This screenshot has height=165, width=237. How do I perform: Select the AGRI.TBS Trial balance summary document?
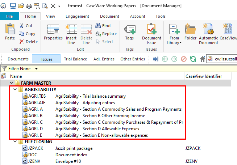tap(74, 96)
